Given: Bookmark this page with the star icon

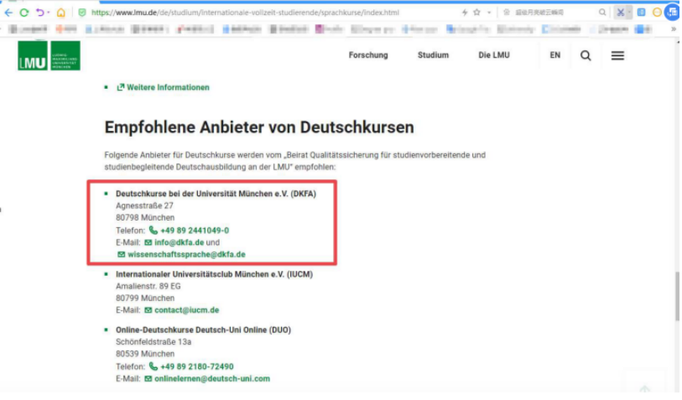Looking at the screenshot, I should point(477,13).
